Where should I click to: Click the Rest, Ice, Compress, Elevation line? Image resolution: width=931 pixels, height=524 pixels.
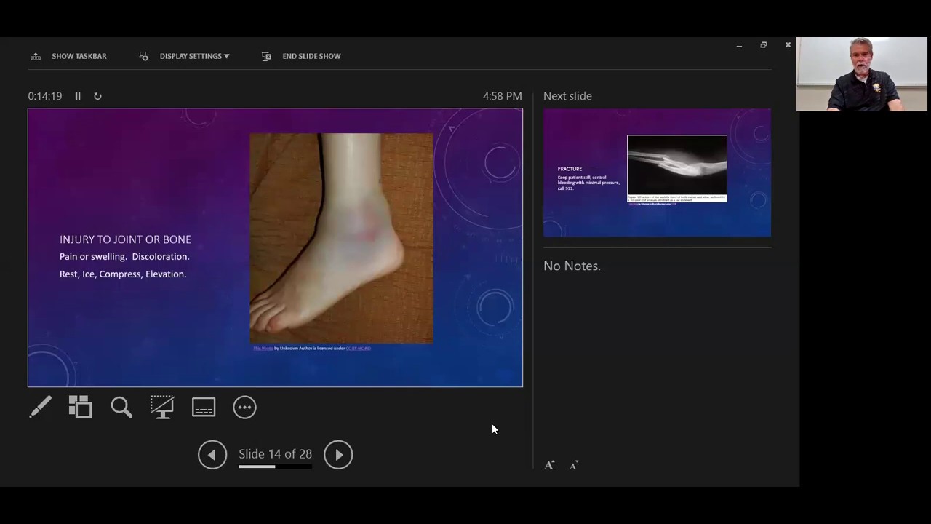click(123, 274)
